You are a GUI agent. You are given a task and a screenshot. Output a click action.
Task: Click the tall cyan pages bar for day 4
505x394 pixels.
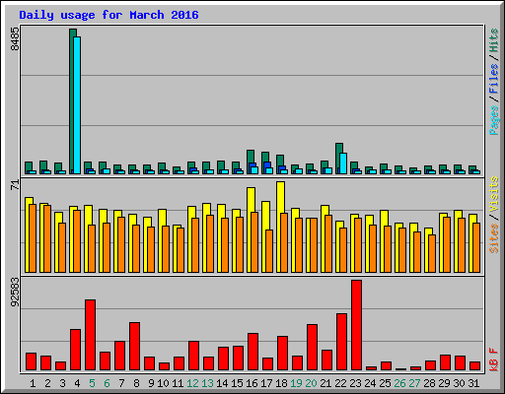click(77, 105)
